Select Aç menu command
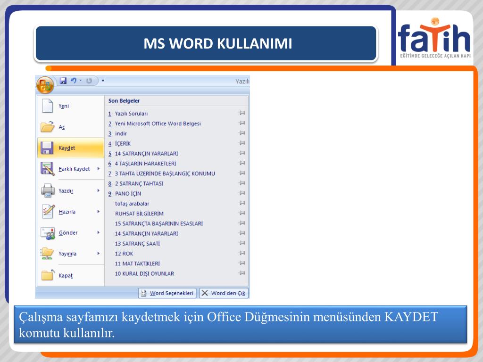The image size is (483, 362). click(71, 127)
